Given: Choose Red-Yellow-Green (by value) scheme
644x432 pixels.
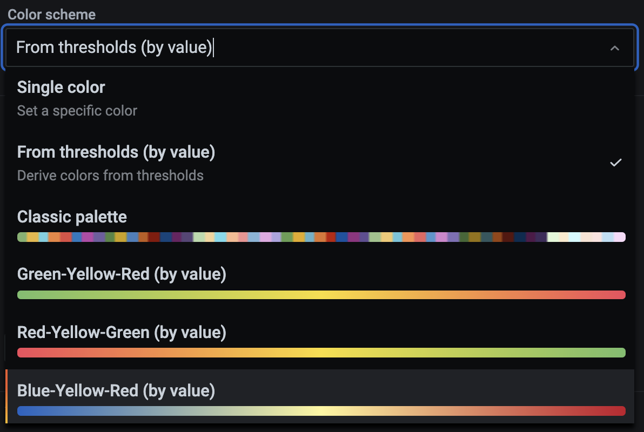Looking at the screenshot, I should click(121, 332).
